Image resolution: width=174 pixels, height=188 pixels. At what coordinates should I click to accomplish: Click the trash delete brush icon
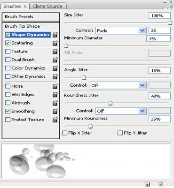click(160, 184)
